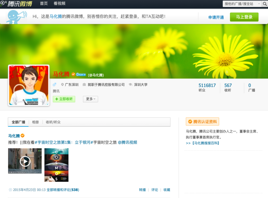
Task: Click 申请开通 link
Action: [x=216, y=17]
